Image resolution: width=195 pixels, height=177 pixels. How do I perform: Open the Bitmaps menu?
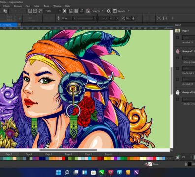tap(18, 6)
